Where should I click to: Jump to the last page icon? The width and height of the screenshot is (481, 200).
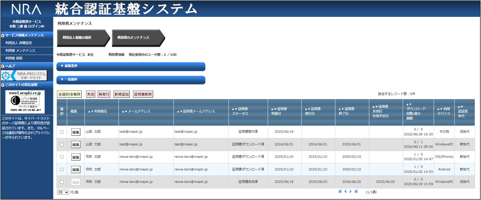356,192
